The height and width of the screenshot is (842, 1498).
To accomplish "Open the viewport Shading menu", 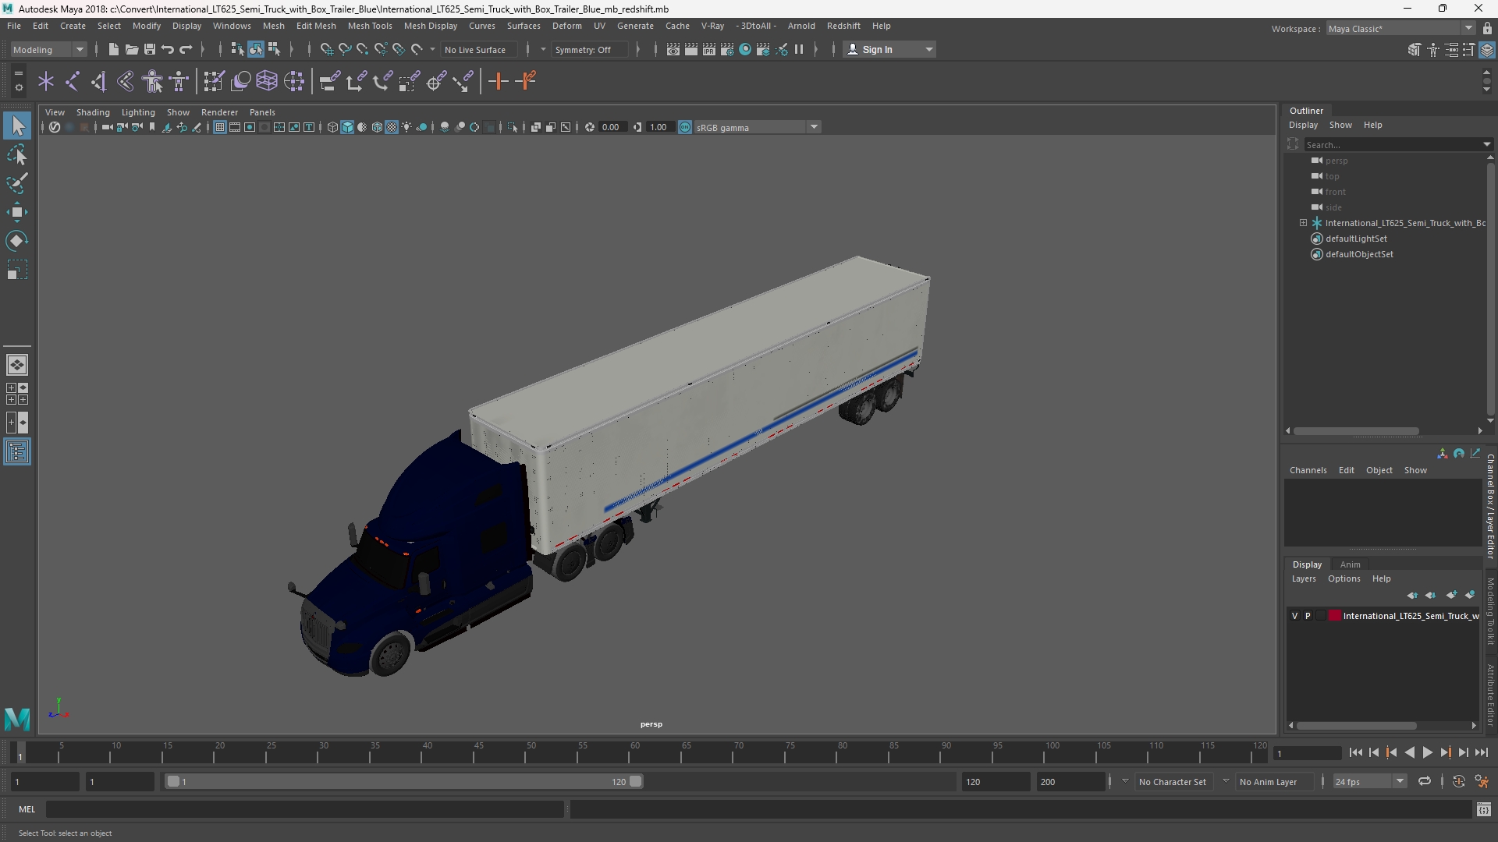I will 93,112.
